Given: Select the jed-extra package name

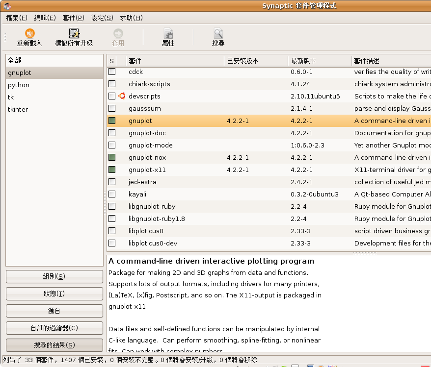Looking at the screenshot, I should click(x=142, y=182).
